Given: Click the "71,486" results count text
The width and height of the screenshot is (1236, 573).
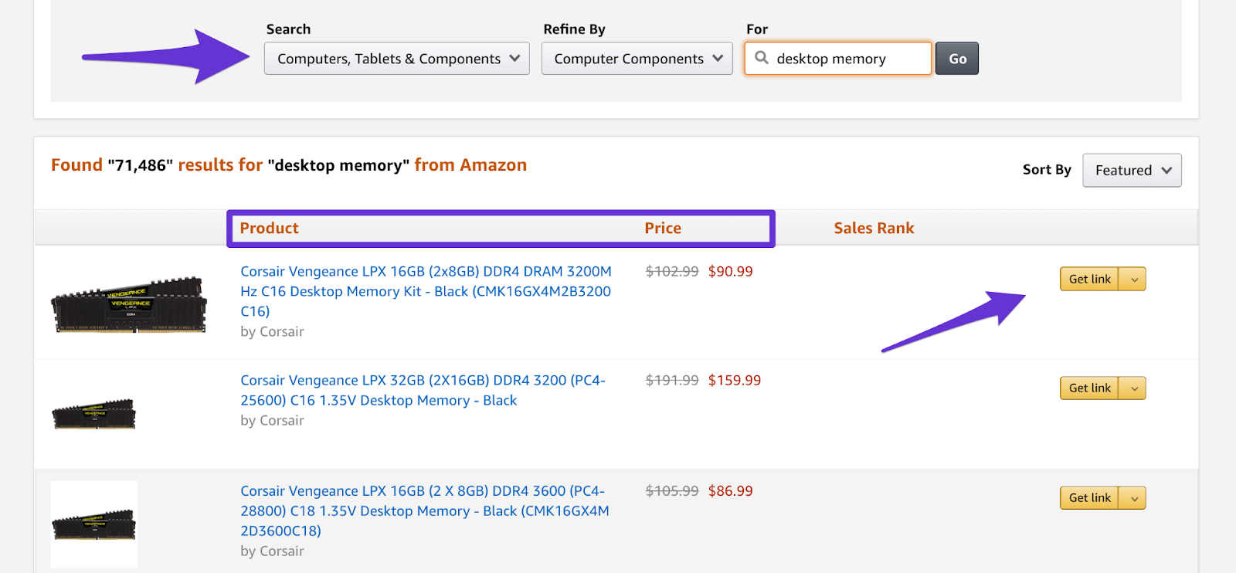Looking at the screenshot, I should 141,165.
